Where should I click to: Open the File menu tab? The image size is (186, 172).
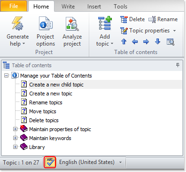click(14, 6)
